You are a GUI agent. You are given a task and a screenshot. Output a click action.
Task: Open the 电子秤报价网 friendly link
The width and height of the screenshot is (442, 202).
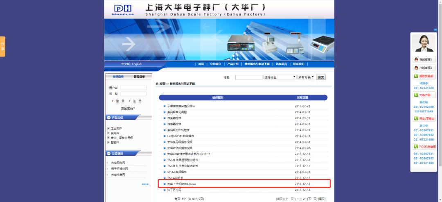click(x=119, y=169)
